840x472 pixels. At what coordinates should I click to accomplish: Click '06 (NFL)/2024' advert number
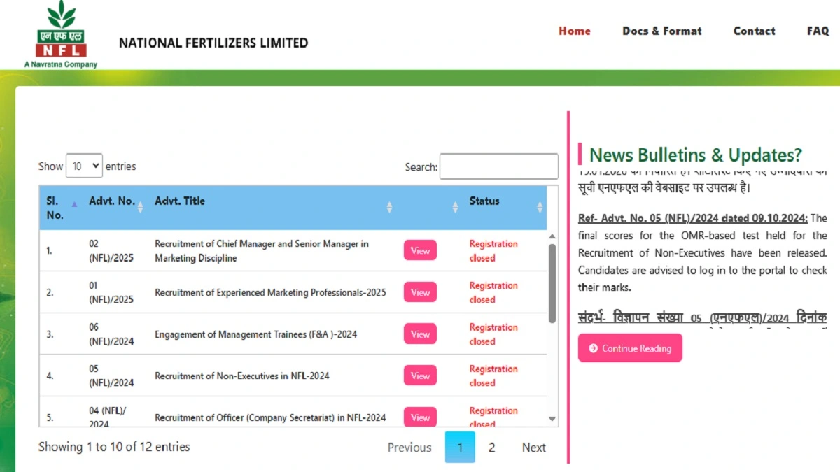[x=111, y=334]
